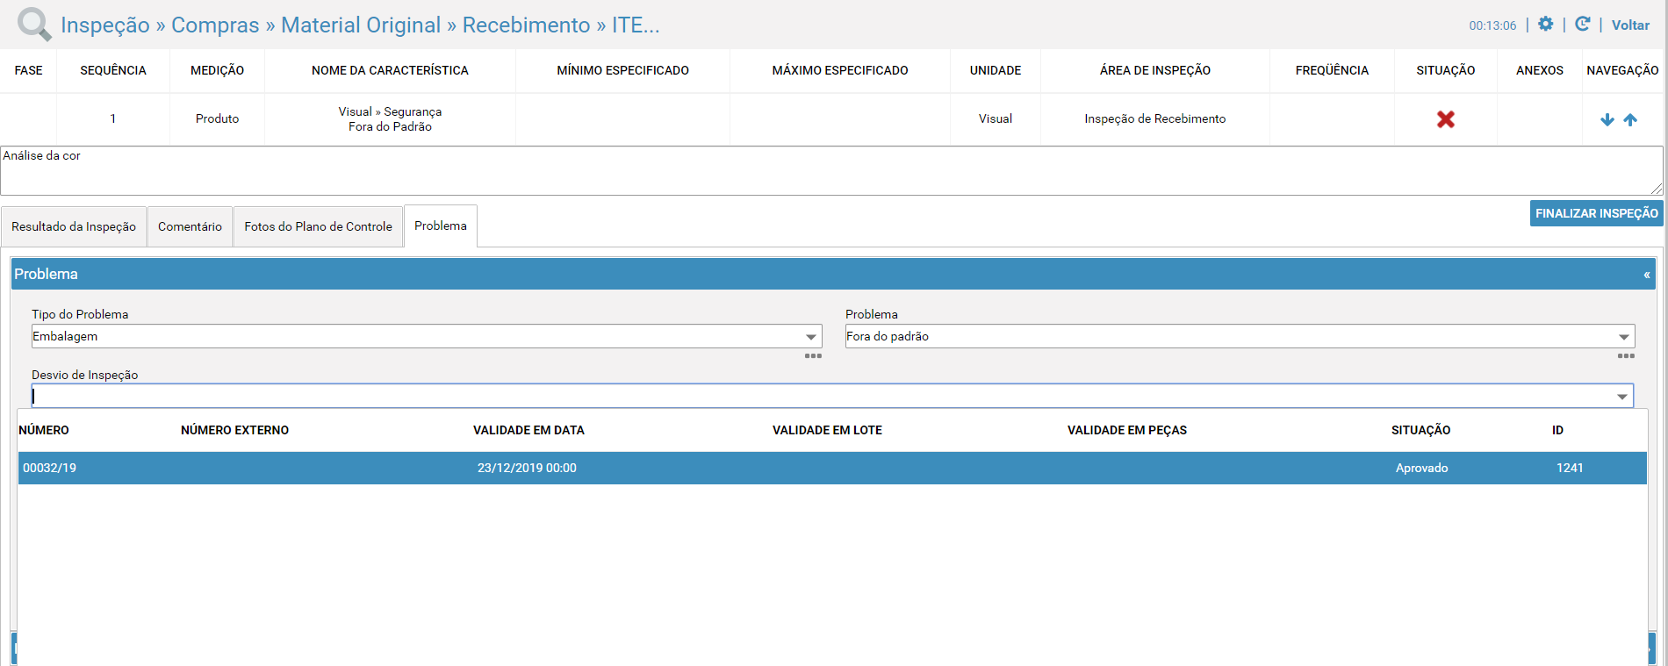Open Fotos do Plano de Controle tab
The width and height of the screenshot is (1668, 666).
[318, 226]
